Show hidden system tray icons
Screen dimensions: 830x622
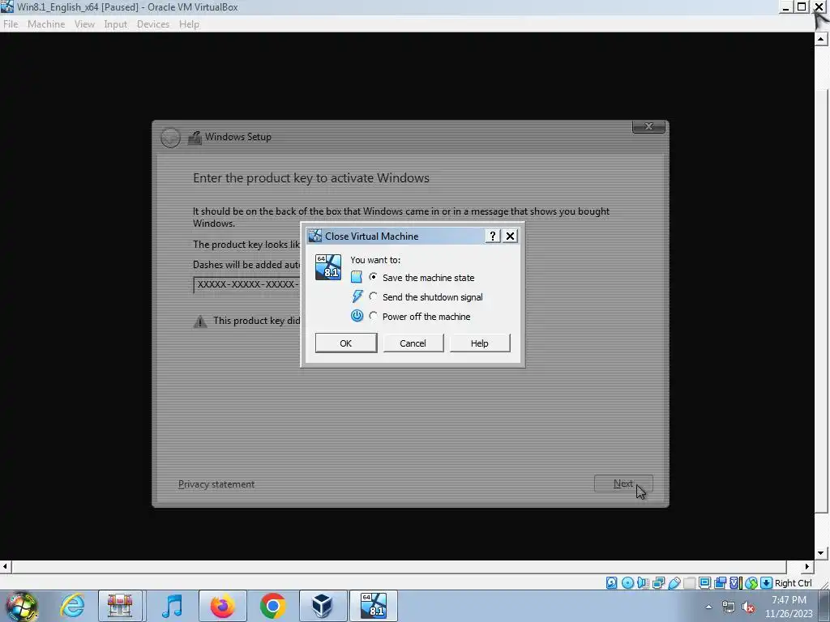(708, 607)
